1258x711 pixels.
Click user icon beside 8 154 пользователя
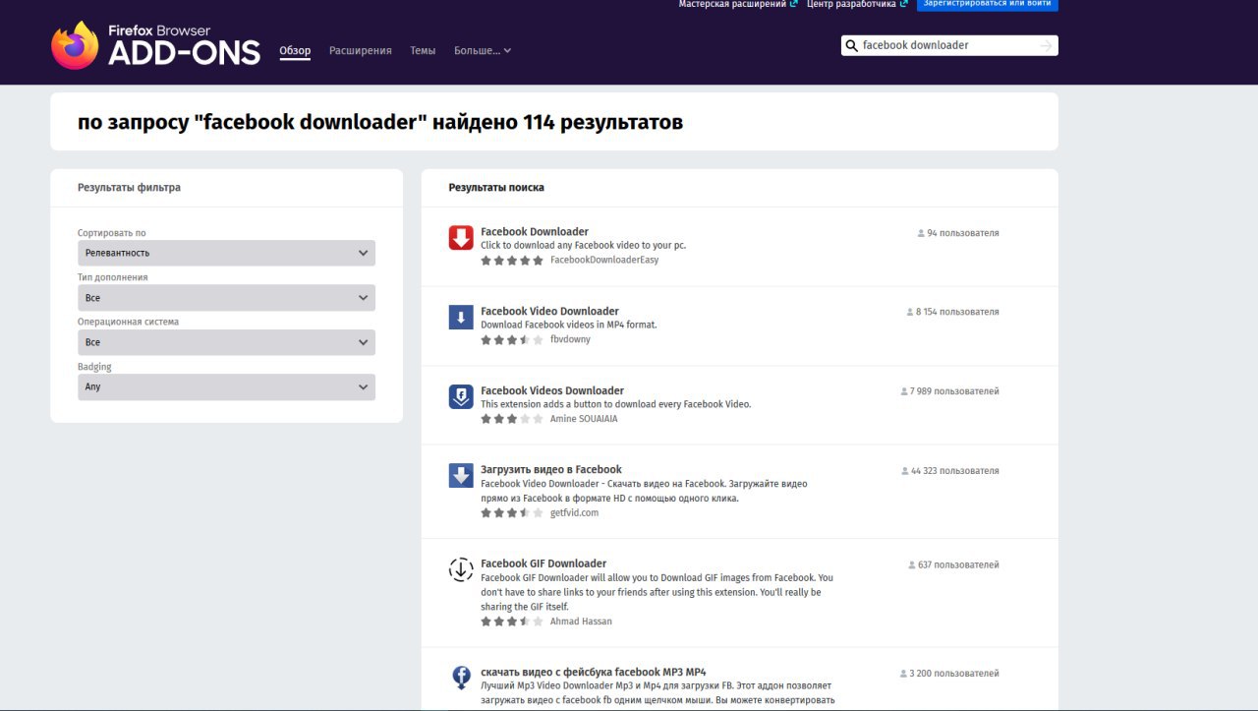click(x=910, y=312)
